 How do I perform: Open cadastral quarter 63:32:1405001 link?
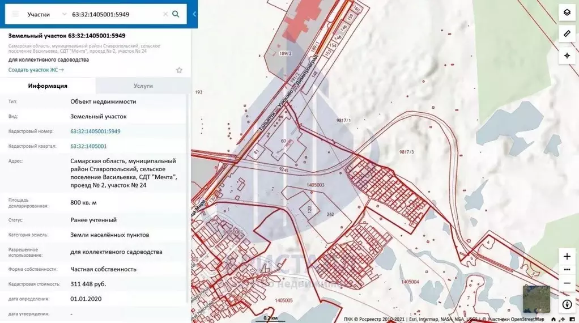[x=88, y=146]
